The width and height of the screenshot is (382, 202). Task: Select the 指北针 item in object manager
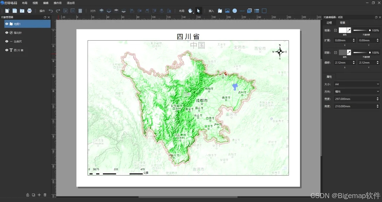pos(27,32)
